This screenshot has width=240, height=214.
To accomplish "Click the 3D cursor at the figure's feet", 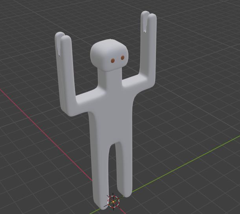I will click(x=113, y=201).
